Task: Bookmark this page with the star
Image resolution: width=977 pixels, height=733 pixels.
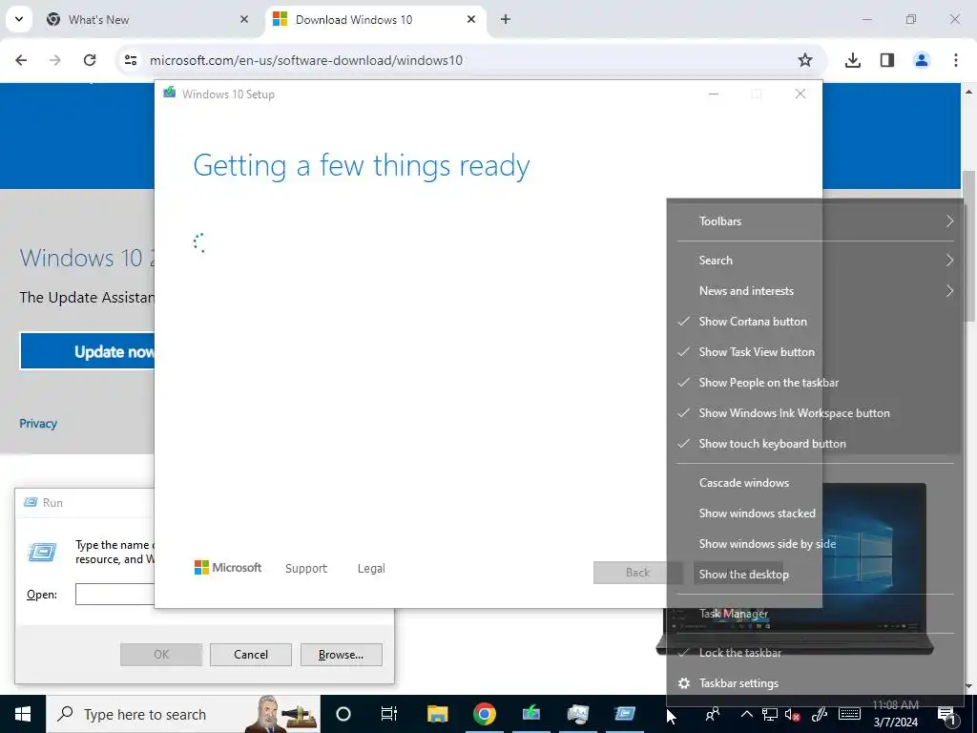Action: click(805, 60)
